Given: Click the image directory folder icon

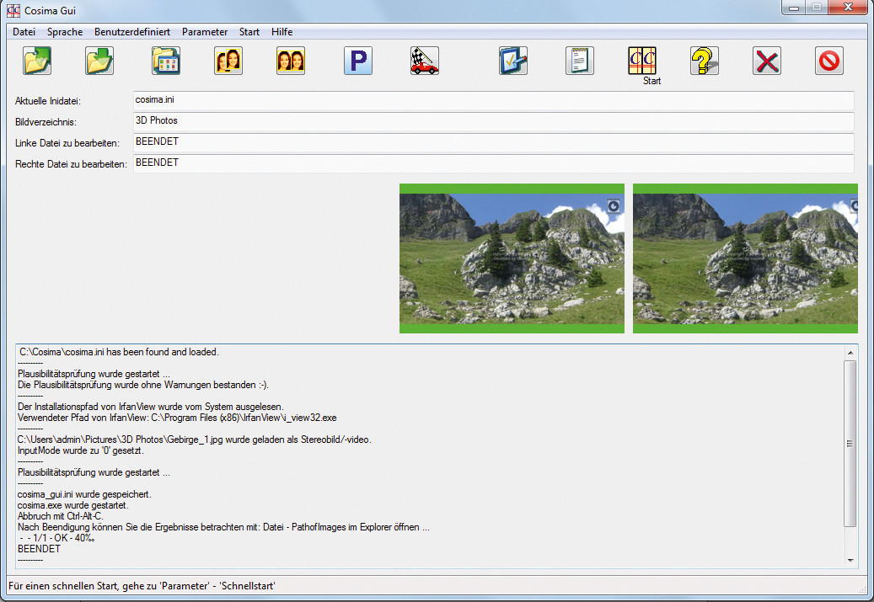Looking at the screenshot, I should click(166, 61).
